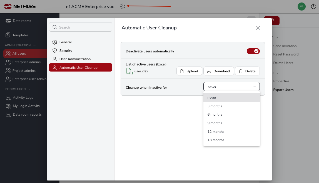Click the Activity Logs chart icon

click(x=8, y=98)
